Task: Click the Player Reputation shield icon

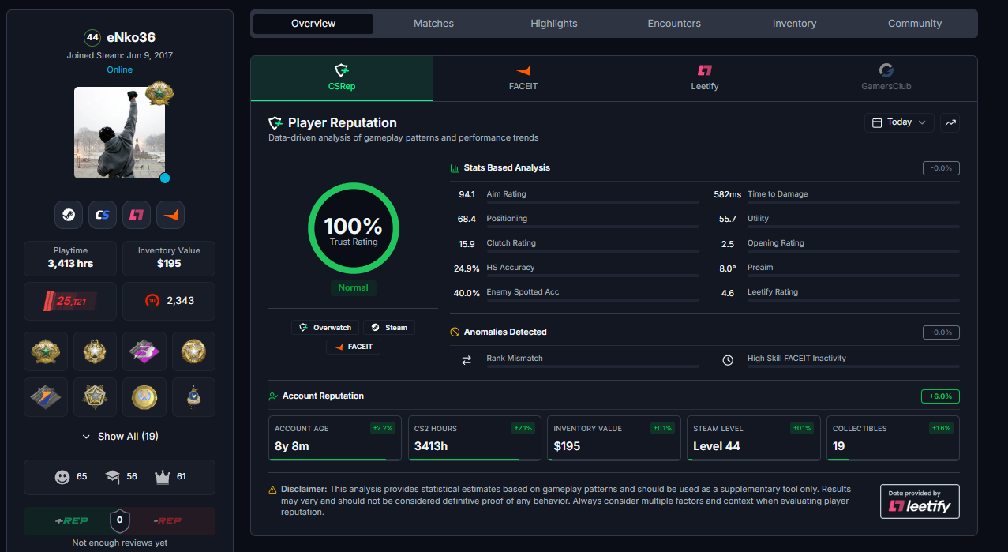Action: tap(275, 123)
